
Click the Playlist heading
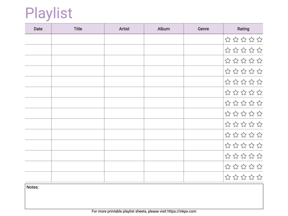click(49, 13)
